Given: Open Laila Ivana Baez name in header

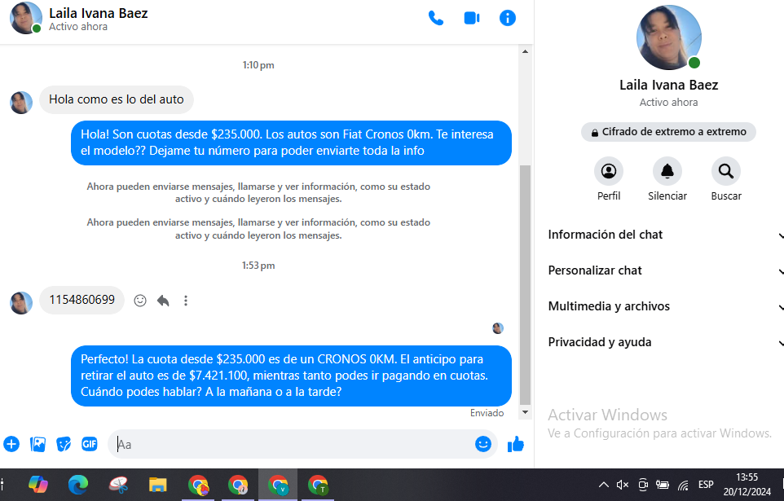Looking at the screenshot, I should (98, 14).
